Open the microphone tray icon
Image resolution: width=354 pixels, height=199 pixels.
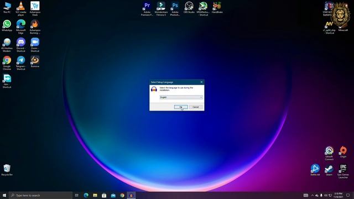[321, 195]
